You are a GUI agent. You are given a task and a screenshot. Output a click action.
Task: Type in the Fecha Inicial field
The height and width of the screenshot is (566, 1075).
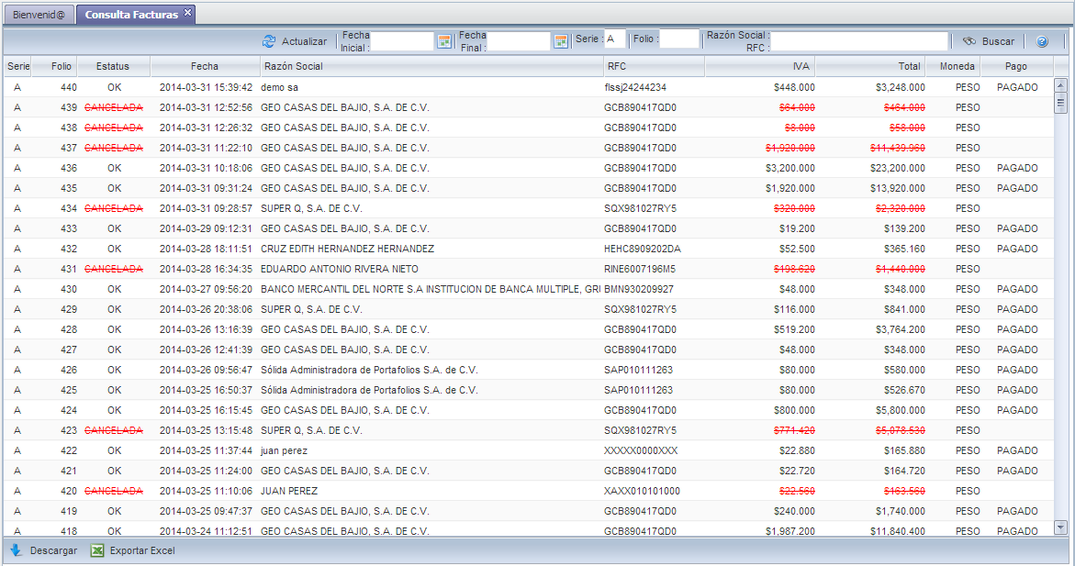tap(401, 41)
